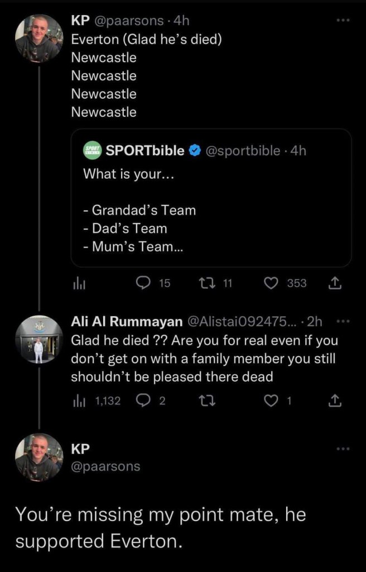366x572 pixels.
Task: Open replies on KP's tweet showing 15
Action: 145,283
